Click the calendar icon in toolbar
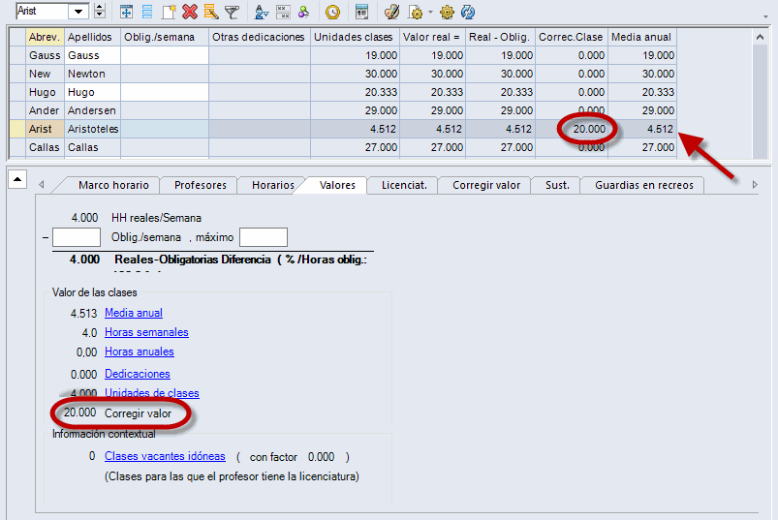The image size is (778, 520). [x=361, y=12]
